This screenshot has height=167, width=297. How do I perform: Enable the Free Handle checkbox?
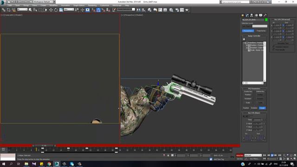coord(274,50)
